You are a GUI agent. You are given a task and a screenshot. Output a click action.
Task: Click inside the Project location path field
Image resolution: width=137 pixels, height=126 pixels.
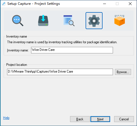click(x=60, y=72)
